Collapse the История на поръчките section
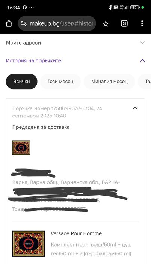Screen dimensions: 151x264 click(x=142, y=60)
